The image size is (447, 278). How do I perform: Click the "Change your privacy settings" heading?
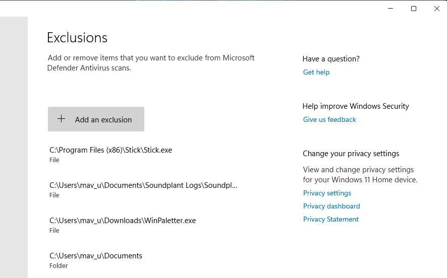point(351,154)
